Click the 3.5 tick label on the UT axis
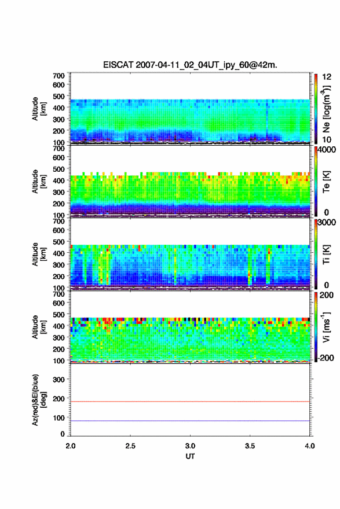Image resolution: width=340 pixels, height=509 pixels. click(x=250, y=446)
